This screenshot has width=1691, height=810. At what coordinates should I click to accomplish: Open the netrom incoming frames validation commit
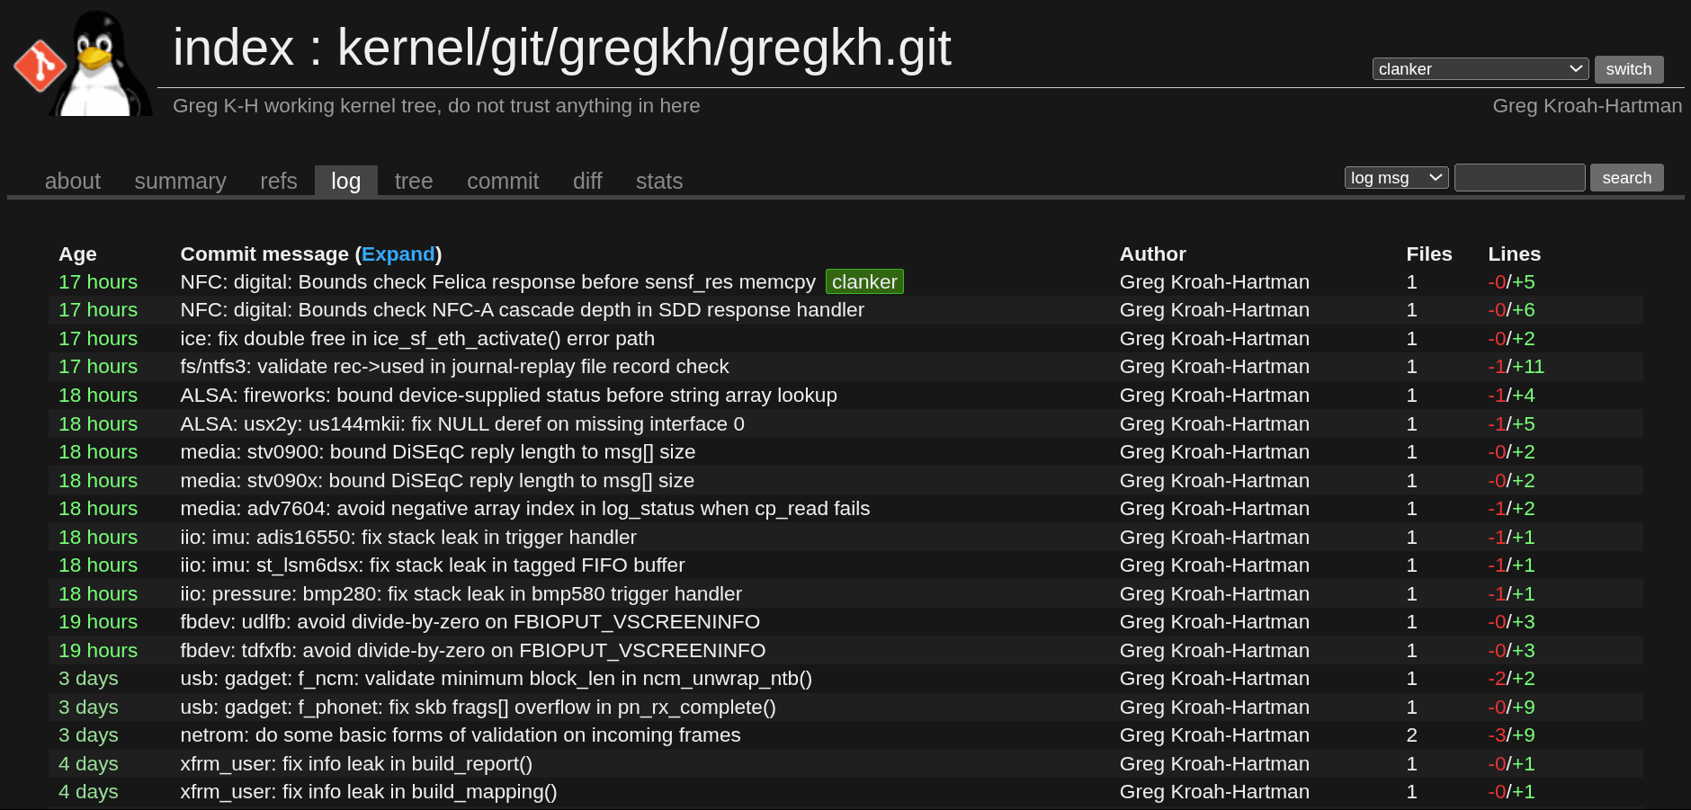[460, 735]
